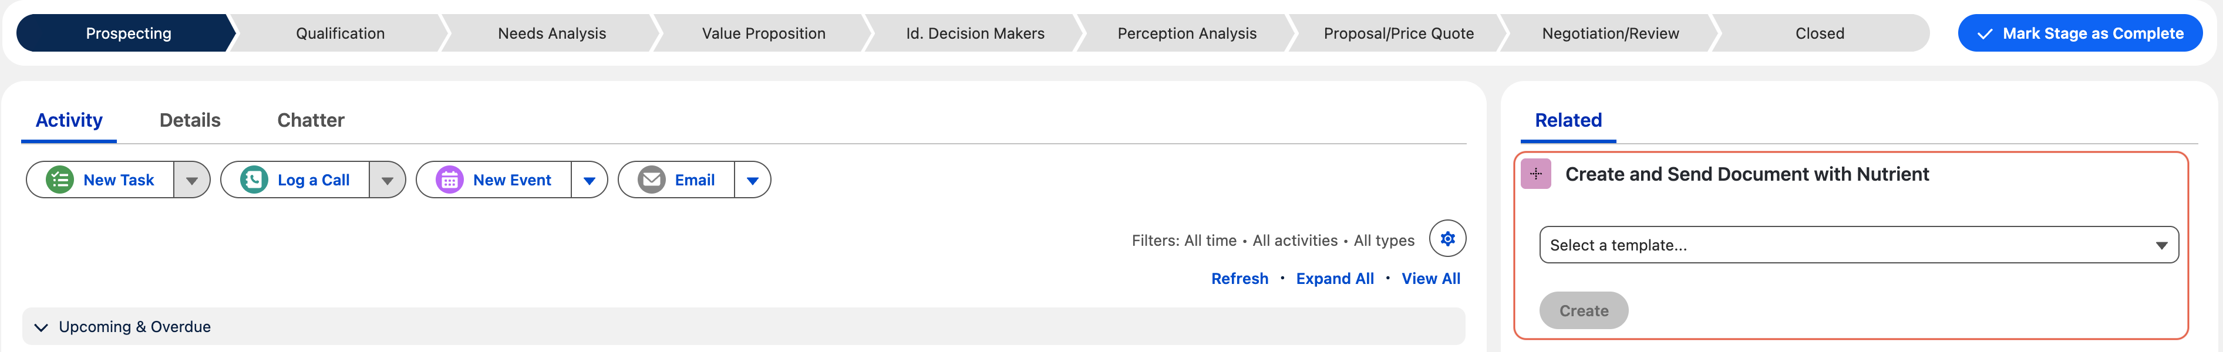Click the Refresh activities link

click(x=1240, y=279)
